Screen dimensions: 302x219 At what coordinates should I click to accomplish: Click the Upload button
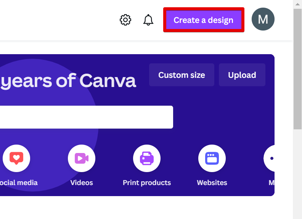[242, 75]
